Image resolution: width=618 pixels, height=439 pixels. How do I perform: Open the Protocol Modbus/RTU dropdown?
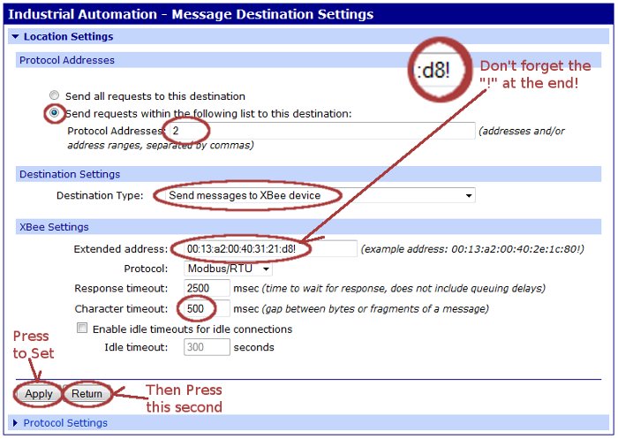tap(228, 268)
